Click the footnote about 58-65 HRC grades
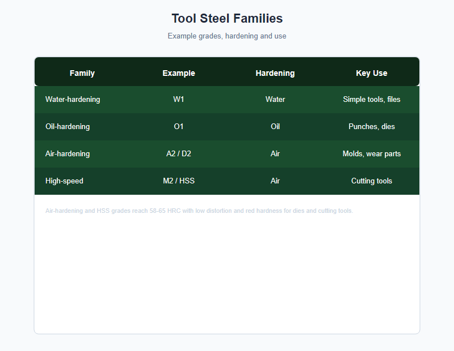Image resolution: width=454 pixels, height=351 pixels. tap(199, 211)
